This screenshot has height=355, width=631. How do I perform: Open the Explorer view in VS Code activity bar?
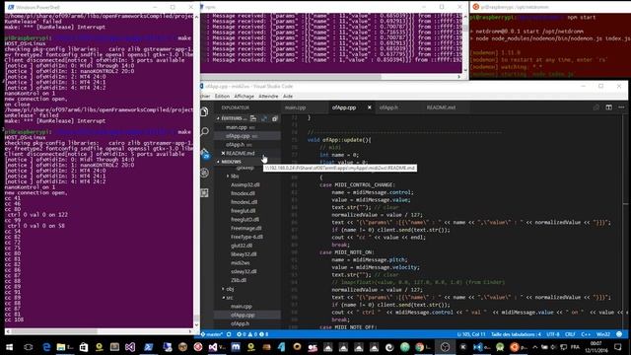(x=204, y=111)
